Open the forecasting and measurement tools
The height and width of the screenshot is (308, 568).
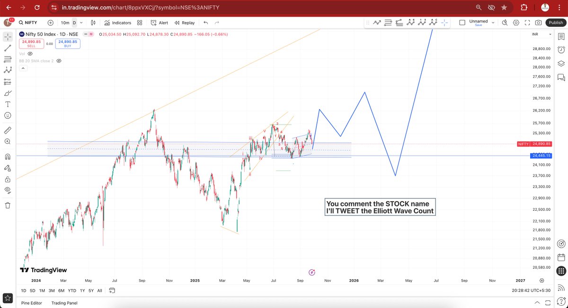coord(8,82)
